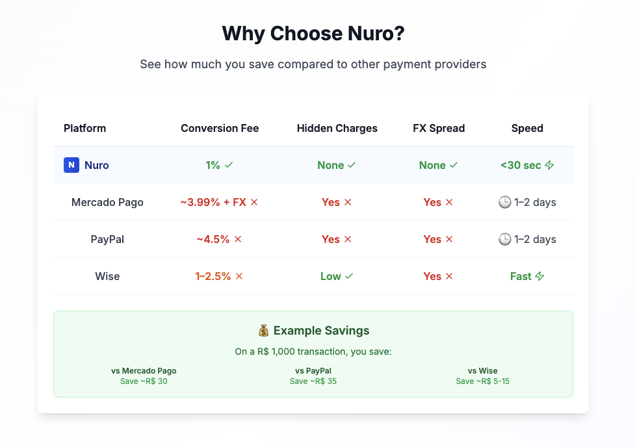Click the Conversion Fee column header

tap(220, 128)
